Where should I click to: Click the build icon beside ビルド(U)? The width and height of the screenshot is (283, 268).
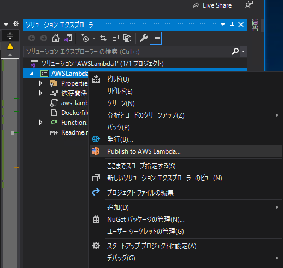[x=96, y=79]
